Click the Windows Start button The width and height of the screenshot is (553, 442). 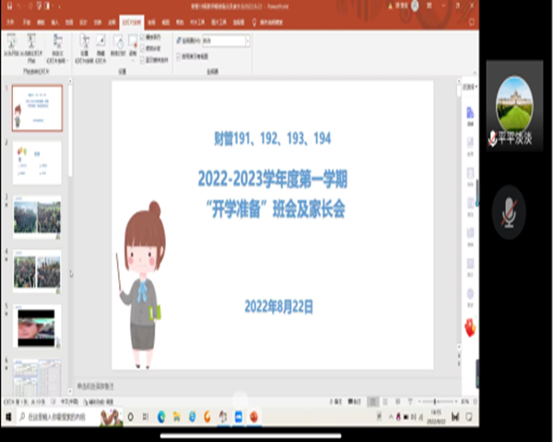(x=9, y=417)
